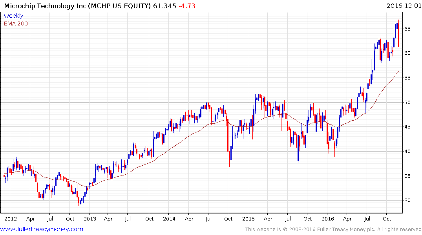Click the 2014 year axis label
Viewport: 422px width, 235px height.
(169, 219)
